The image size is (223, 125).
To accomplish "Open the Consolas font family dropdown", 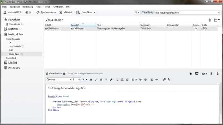I will coord(59,80).
